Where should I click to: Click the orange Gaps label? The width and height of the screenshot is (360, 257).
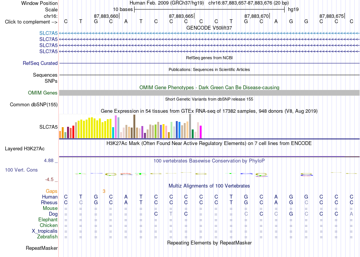[x=52, y=191]
